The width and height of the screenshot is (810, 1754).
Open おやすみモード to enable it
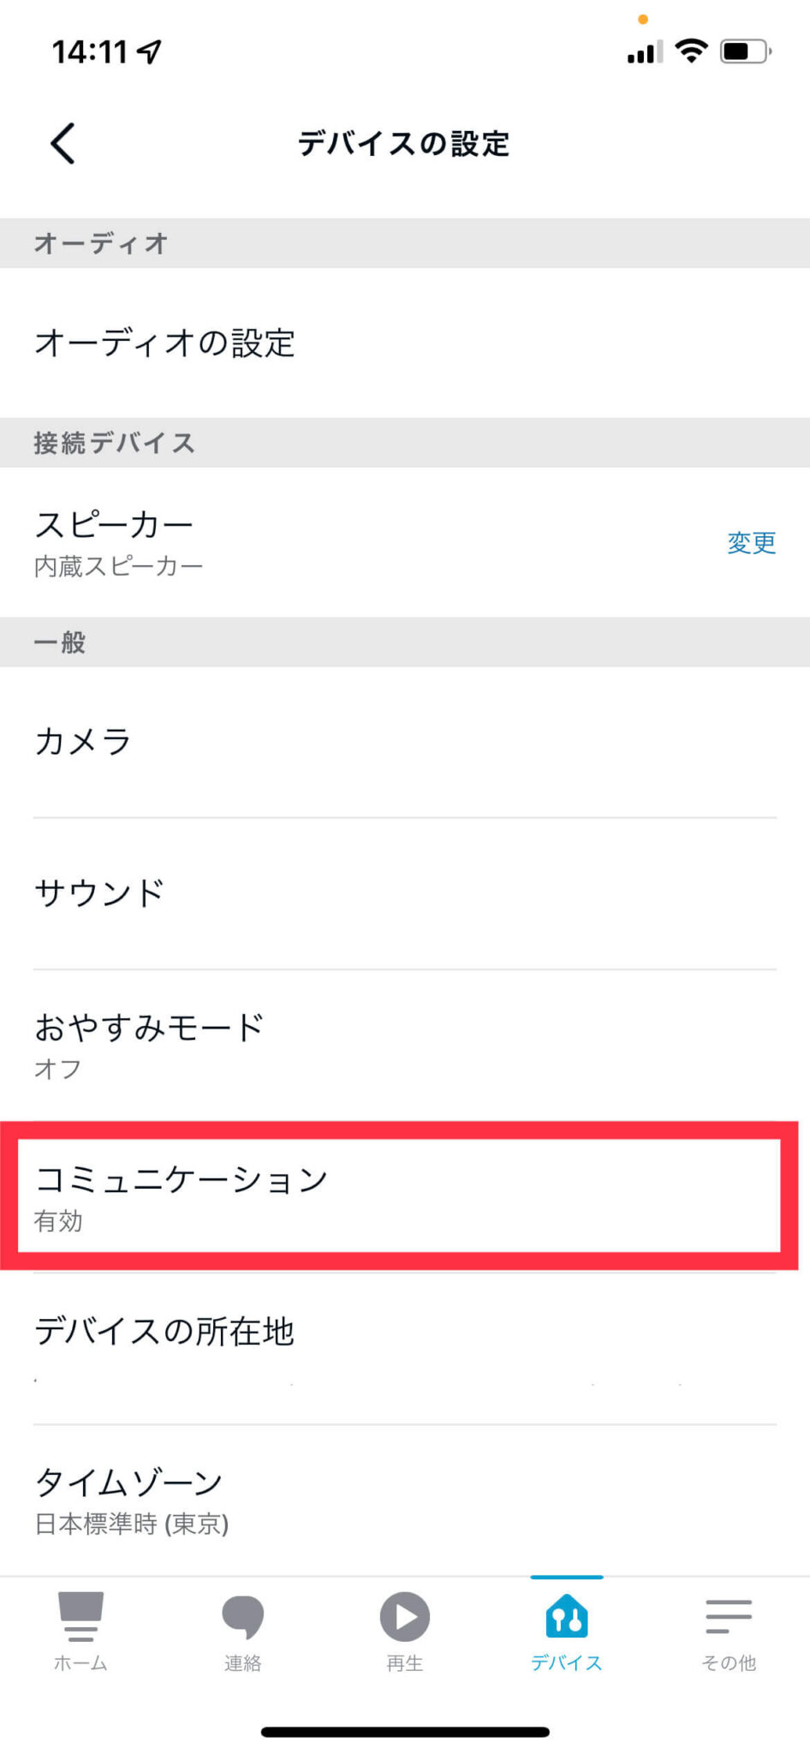point(405,1043)
